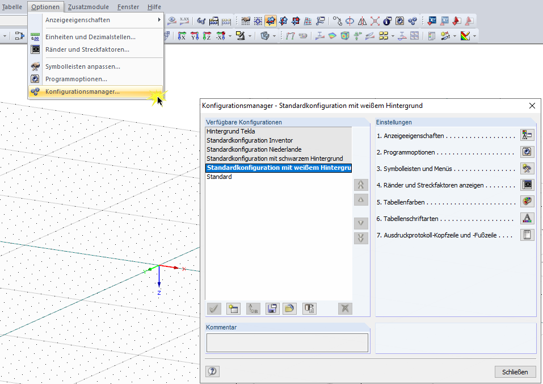543x384 pixels.
Task: Open the Zusatzmodule menu
Action: (89, 6)
